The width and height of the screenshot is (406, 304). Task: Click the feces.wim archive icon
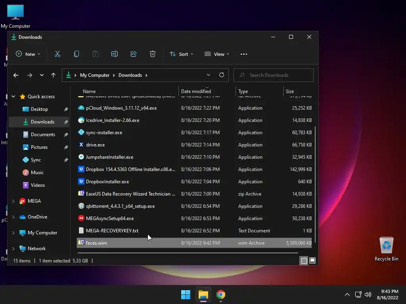coord(81,243)
